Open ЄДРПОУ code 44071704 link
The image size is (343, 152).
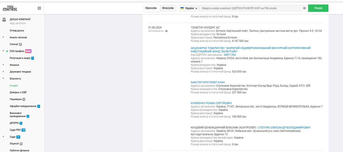click(230, 55)
